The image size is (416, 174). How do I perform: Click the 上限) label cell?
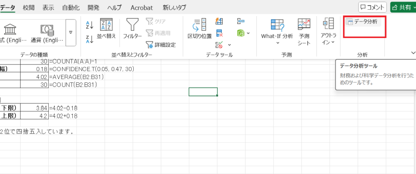coord(10,116)
